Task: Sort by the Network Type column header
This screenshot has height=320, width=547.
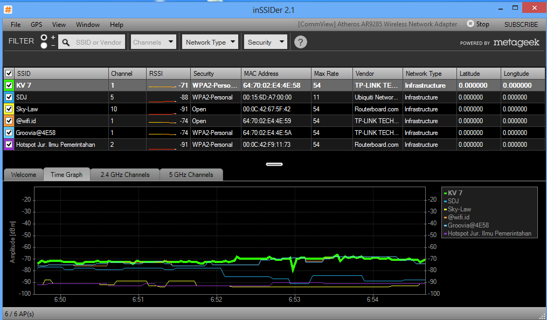Action: (x=430, y=74)
